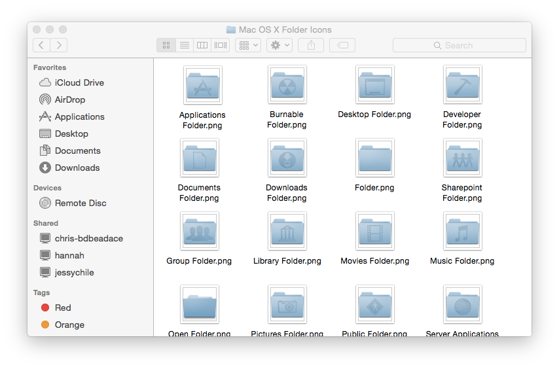Select the Burnable Folder.png icon

(x=287, y=84)
